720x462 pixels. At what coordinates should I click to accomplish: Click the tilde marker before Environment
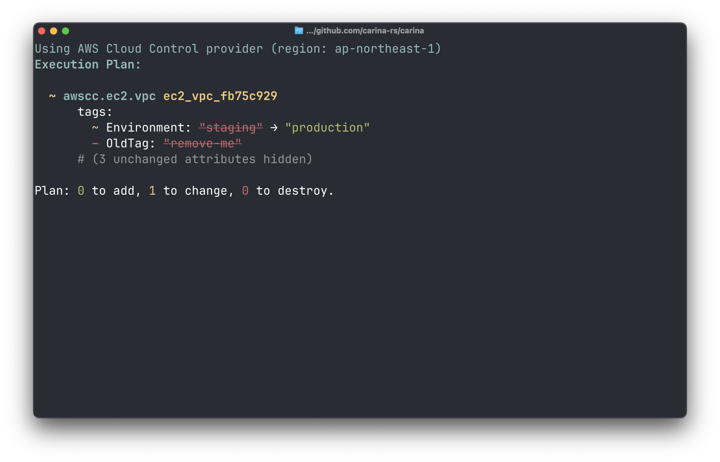tap(95, 127)
